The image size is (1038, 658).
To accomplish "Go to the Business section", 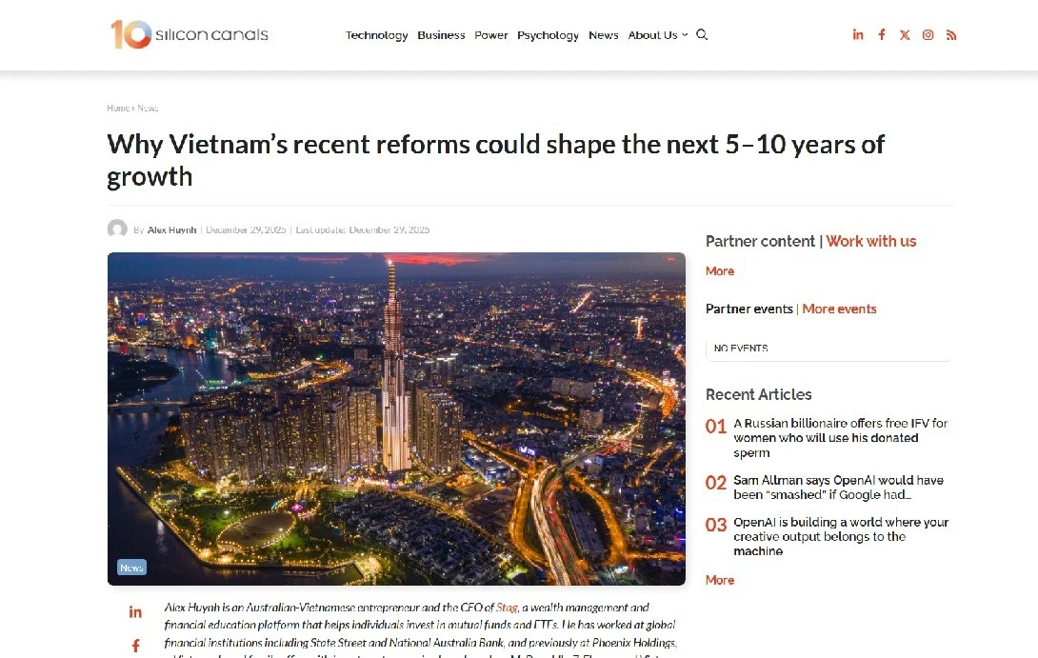I will (x=441, y=35).
